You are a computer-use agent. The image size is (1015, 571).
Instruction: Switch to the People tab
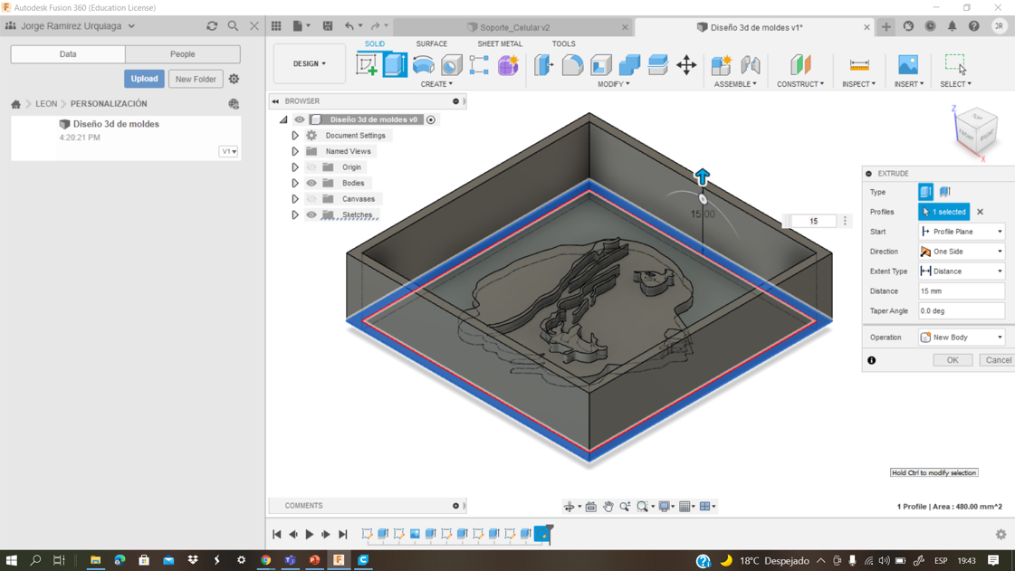point(182,54)
